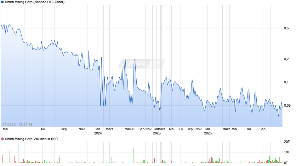Click the date range '20.04.23 - 26.10.26'
The width and height of the screenshot is (296, 166).
coord(17,125)
